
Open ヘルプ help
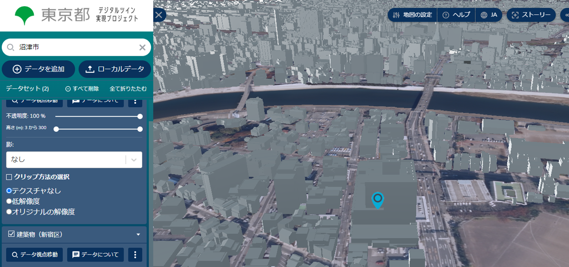click(x=456, y=15)
